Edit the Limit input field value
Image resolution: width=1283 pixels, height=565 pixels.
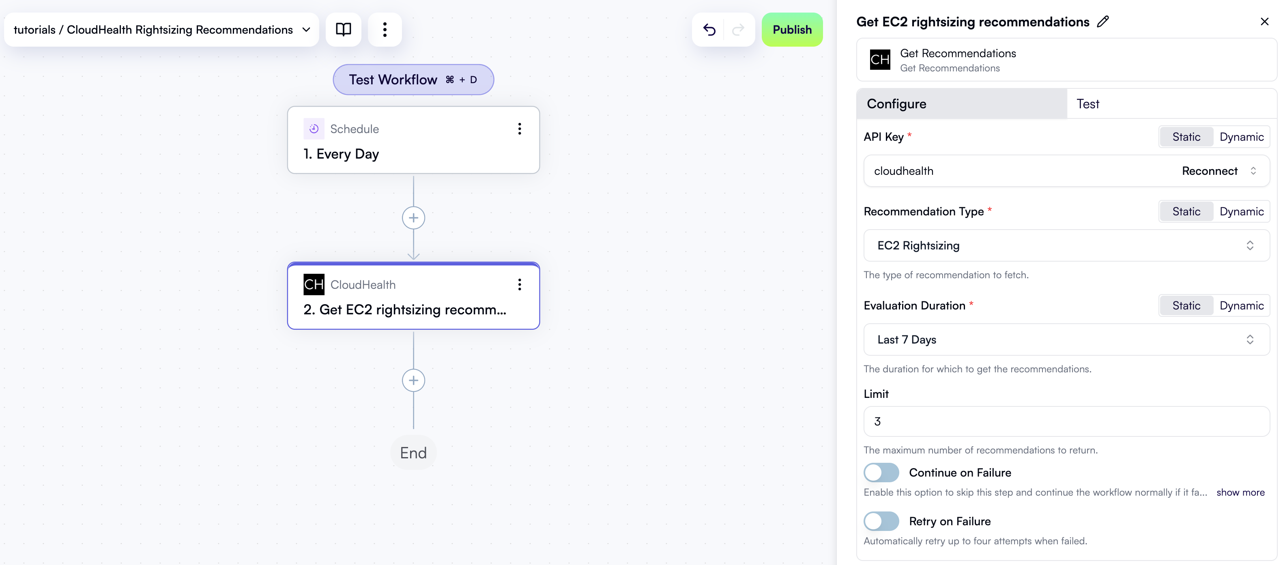(1066, 421)
